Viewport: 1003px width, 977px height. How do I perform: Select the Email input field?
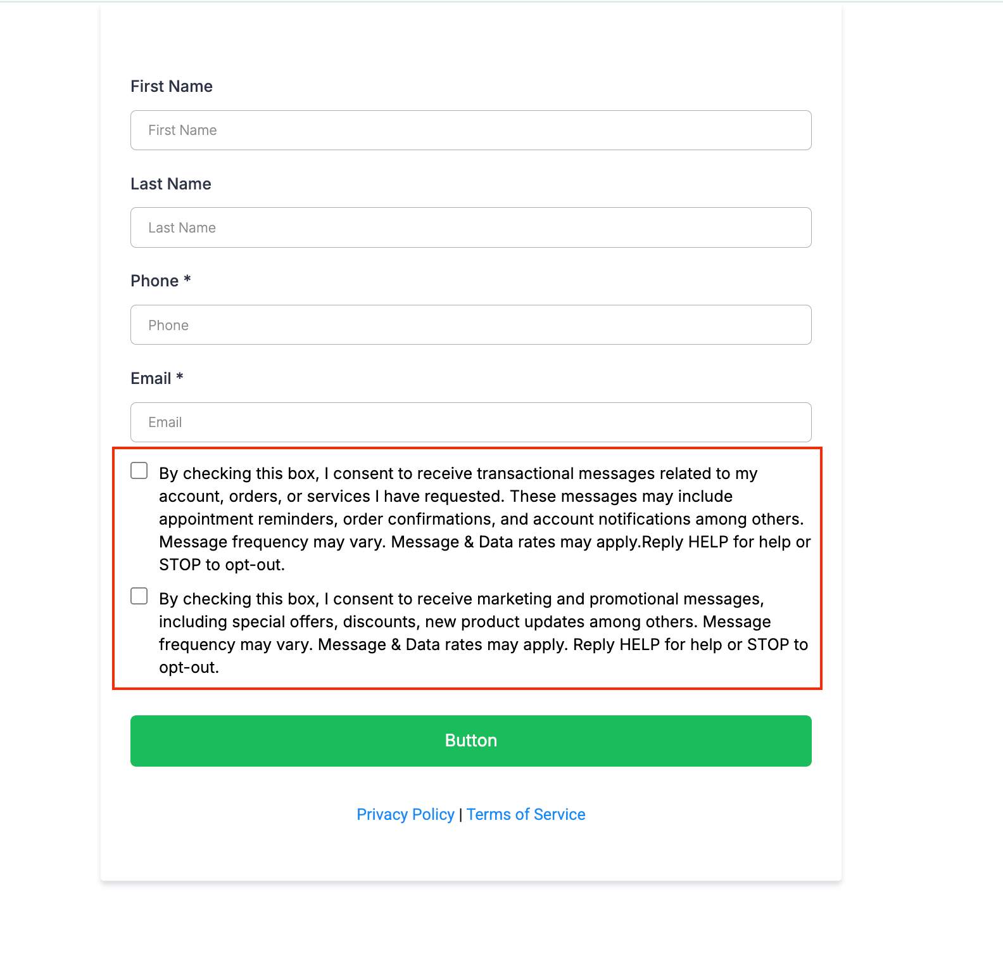tap(470, 422)
